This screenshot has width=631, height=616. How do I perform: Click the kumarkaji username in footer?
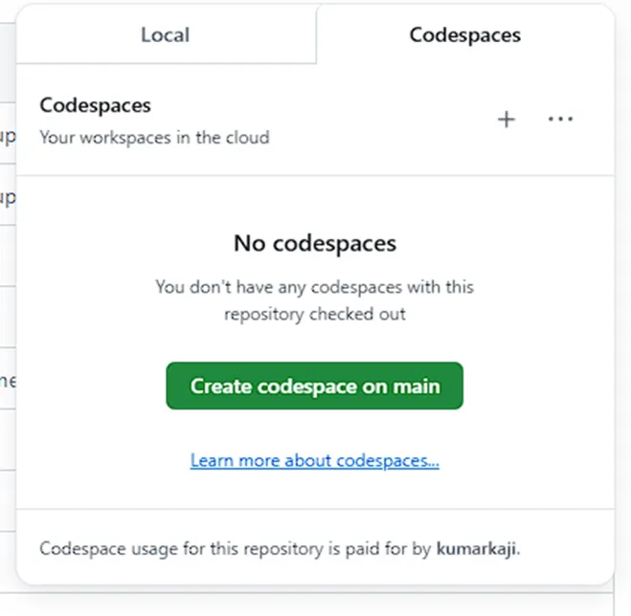476,548
